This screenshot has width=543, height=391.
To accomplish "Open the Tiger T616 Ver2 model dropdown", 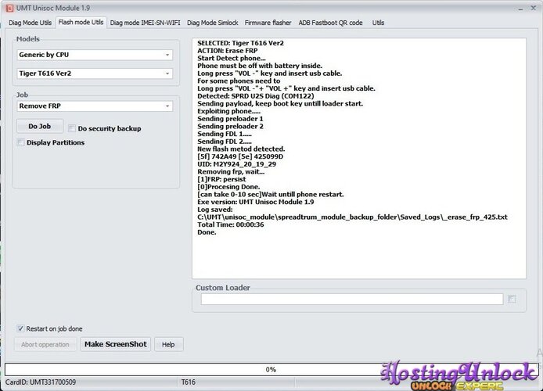I will click(x=95, y=74).
